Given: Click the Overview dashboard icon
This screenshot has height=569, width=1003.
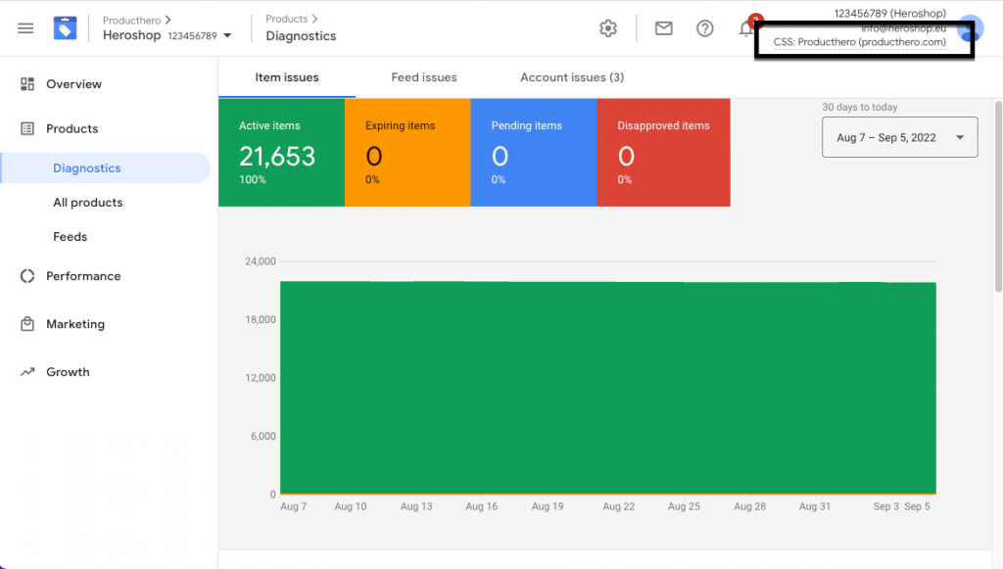Looking at the screenshot, I should tap(26, 84).
